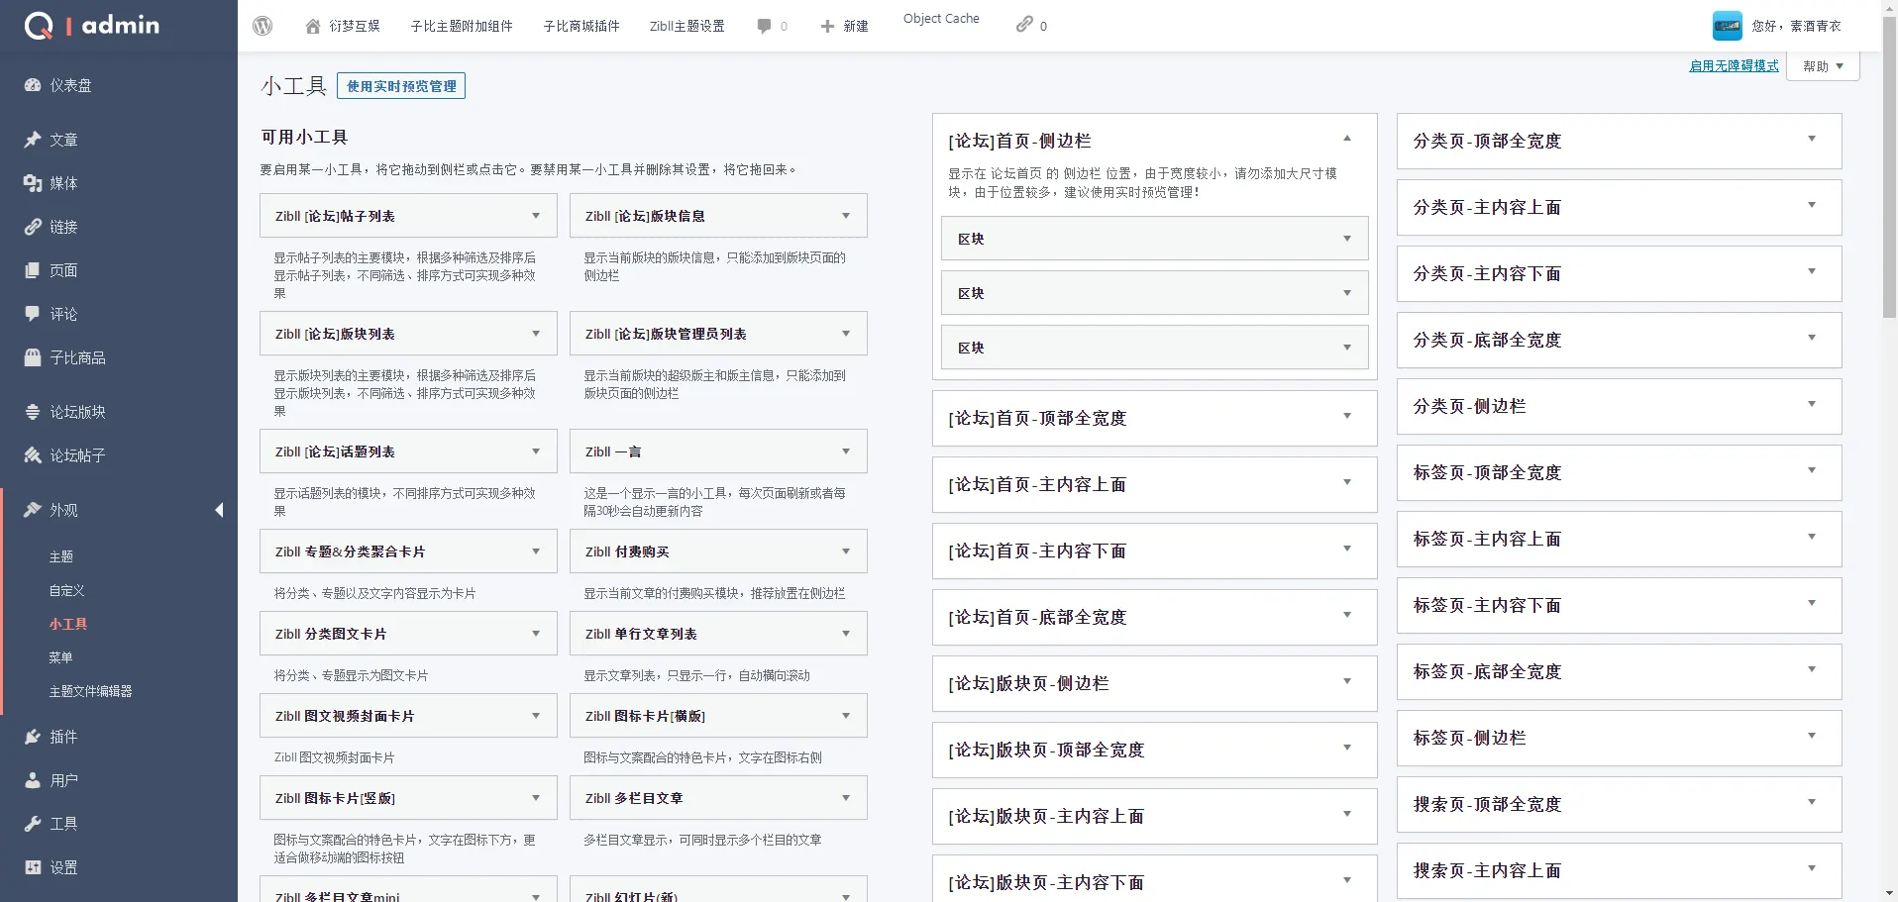Click the 插件 plugin icon
The height and width of the screenshot is (902, 1898).
point(33,737)
